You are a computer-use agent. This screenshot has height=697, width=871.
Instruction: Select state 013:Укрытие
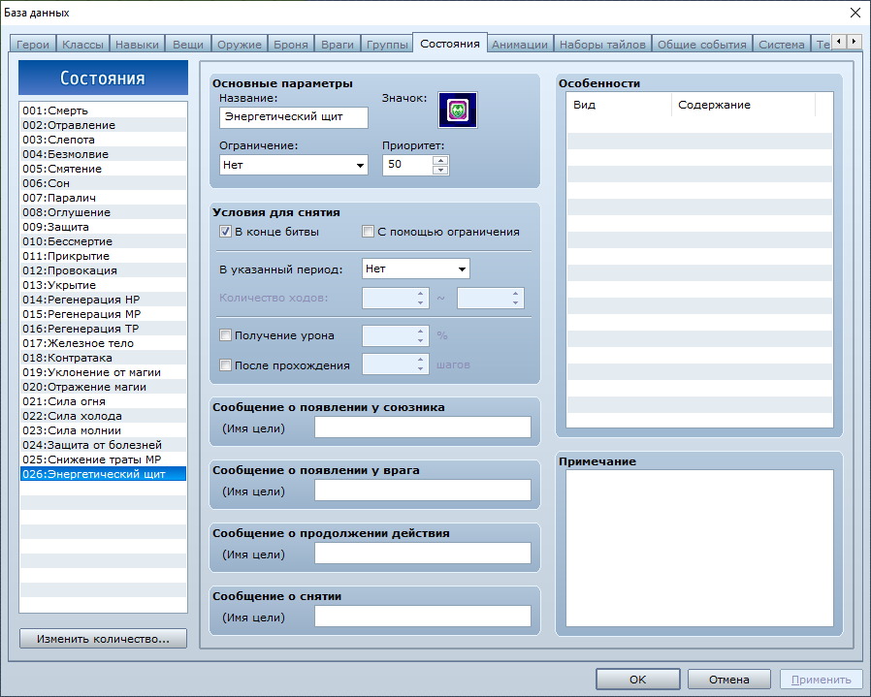pyautogui.click(x=104, y=285)
